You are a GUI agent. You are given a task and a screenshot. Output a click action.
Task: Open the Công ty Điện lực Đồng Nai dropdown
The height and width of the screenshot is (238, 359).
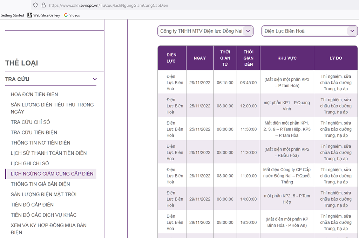pos(205,31)
